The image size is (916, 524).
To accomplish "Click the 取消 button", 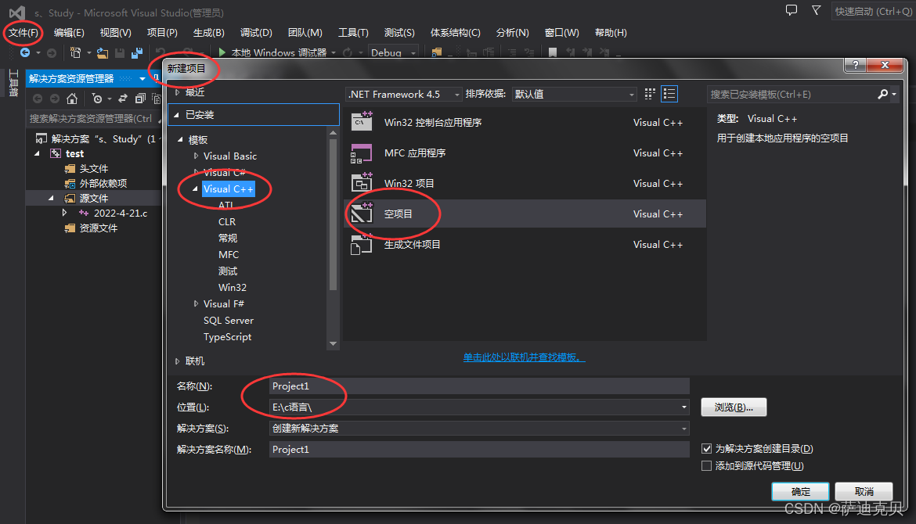I will coord(864,491).
